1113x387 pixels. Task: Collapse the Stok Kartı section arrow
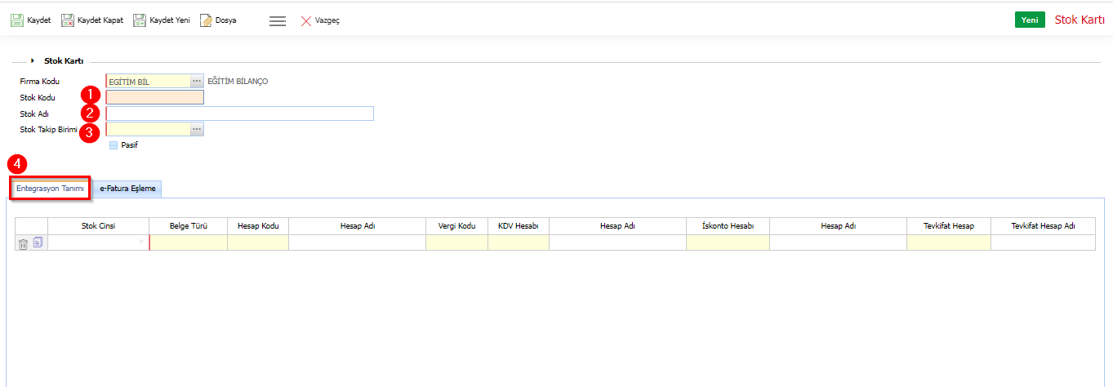pos(33,60)
